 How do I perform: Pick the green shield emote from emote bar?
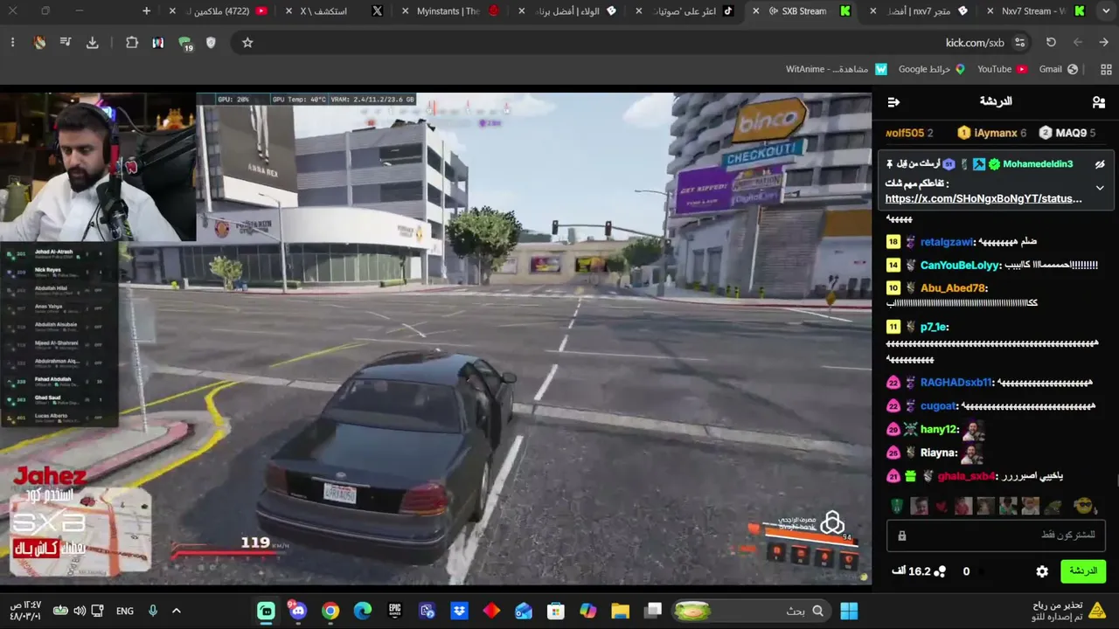coord(896,506)
